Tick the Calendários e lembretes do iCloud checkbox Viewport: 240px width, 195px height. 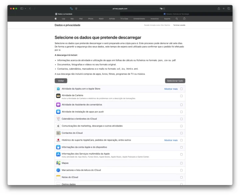coord(181,119)
